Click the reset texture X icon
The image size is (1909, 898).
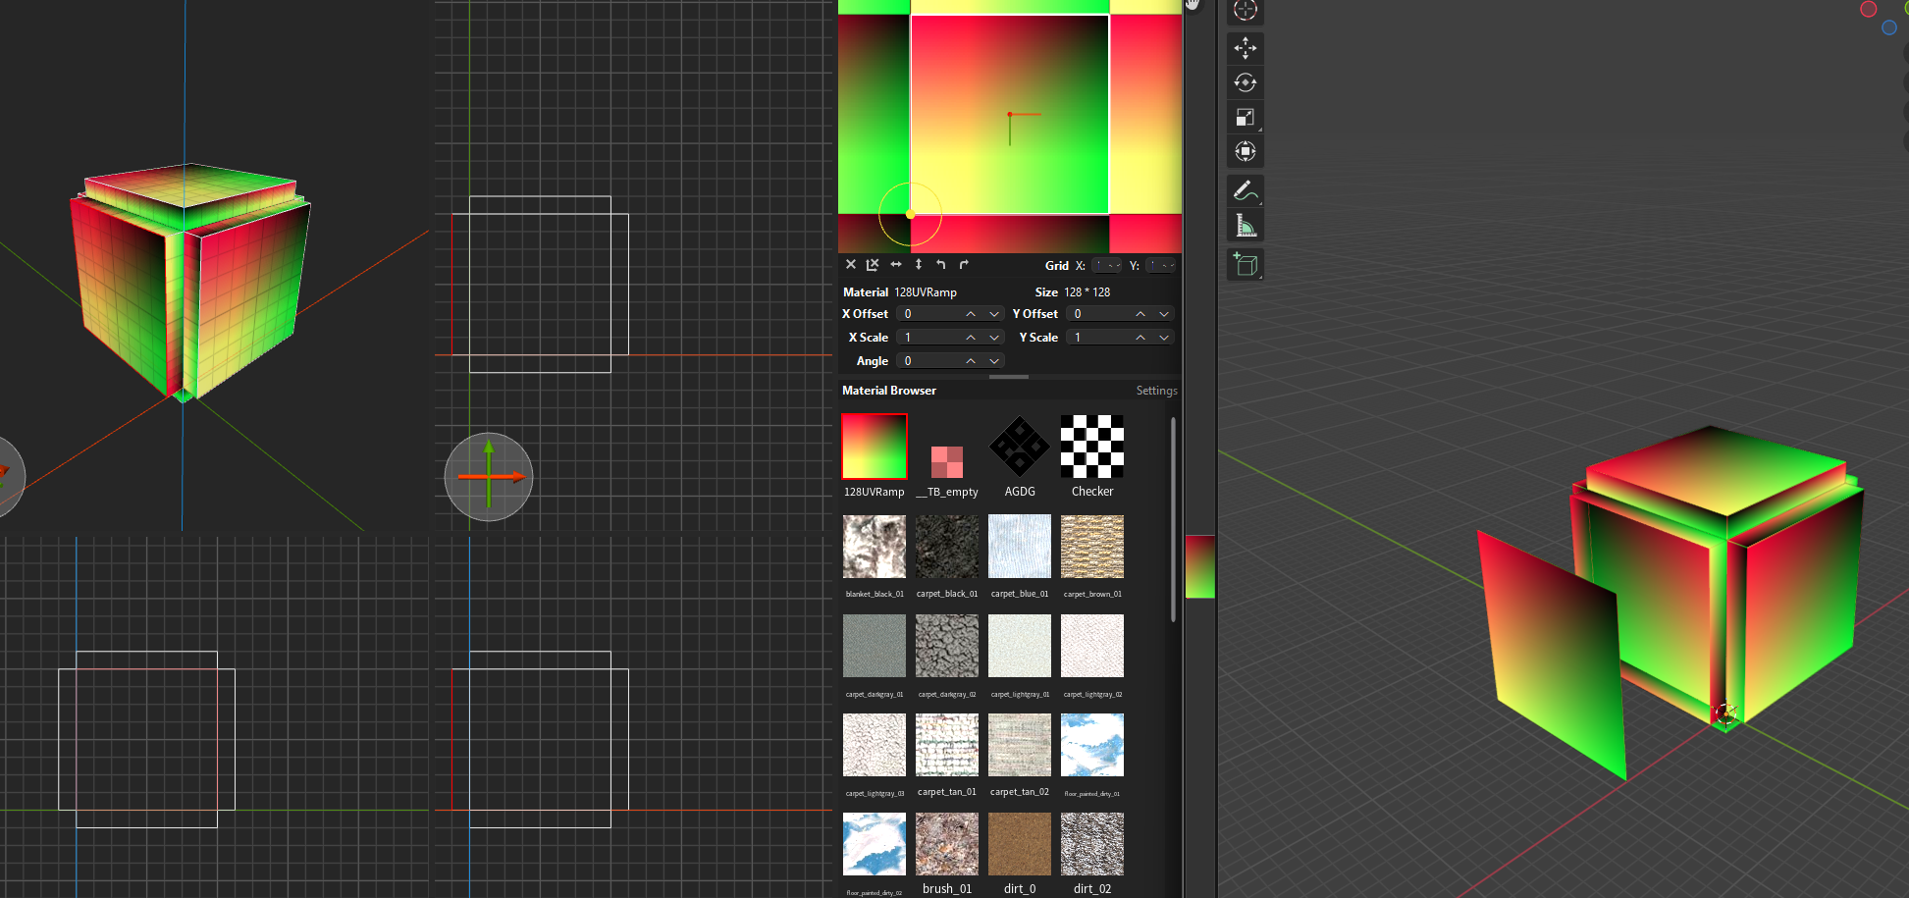(x=851, y=265)
